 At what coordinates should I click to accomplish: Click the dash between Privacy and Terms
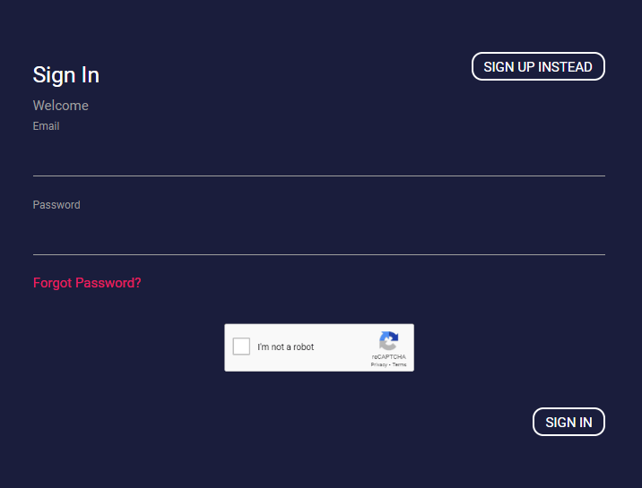(390, 364)
